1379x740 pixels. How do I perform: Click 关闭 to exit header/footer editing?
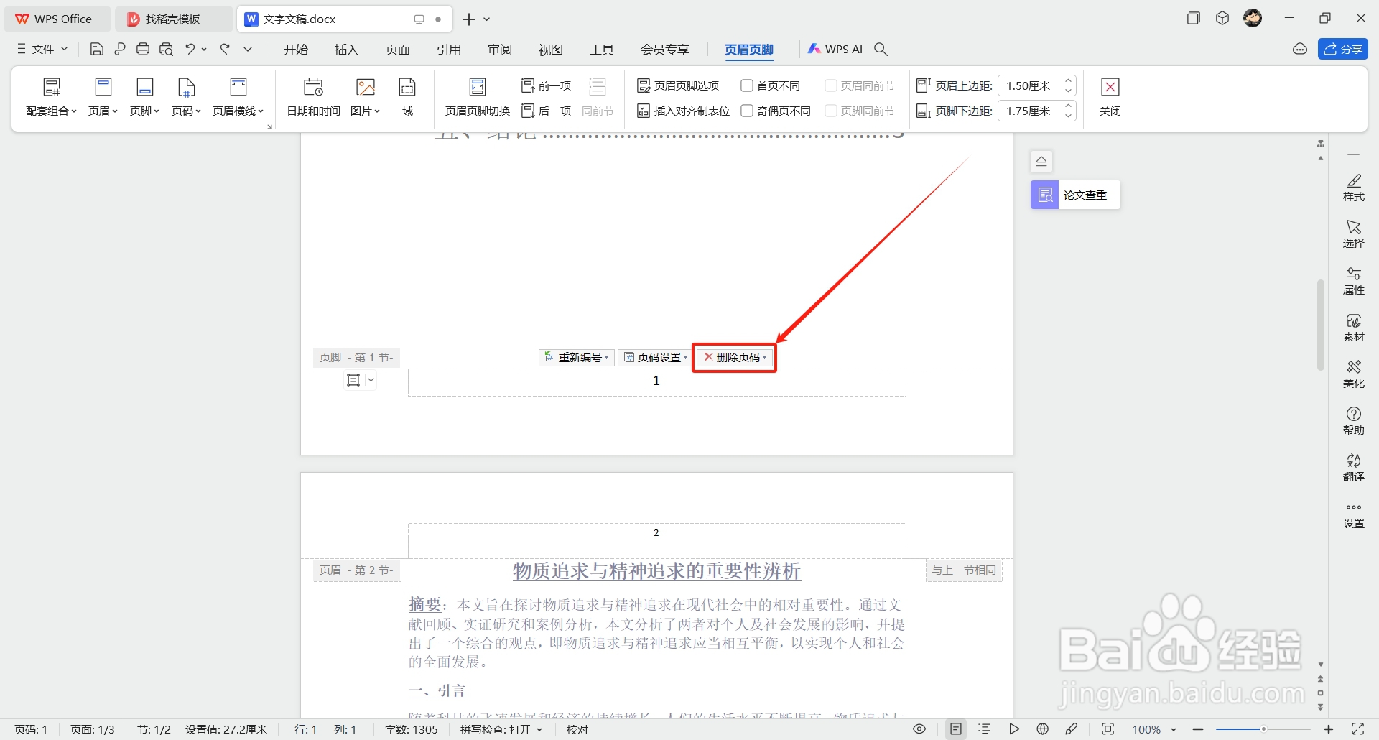pyautogui.click(x=1110, y=97)
